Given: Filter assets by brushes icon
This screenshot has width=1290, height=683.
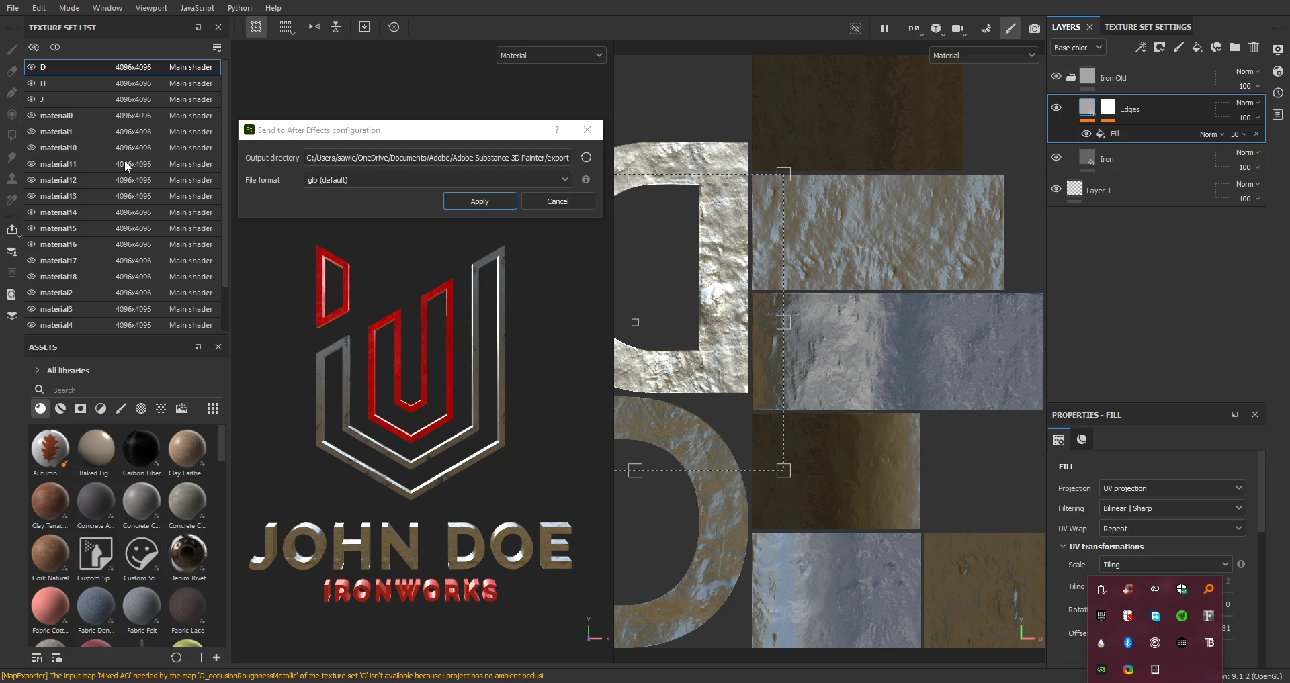Looking at the screenshot, I should click(x=121, y=408).
